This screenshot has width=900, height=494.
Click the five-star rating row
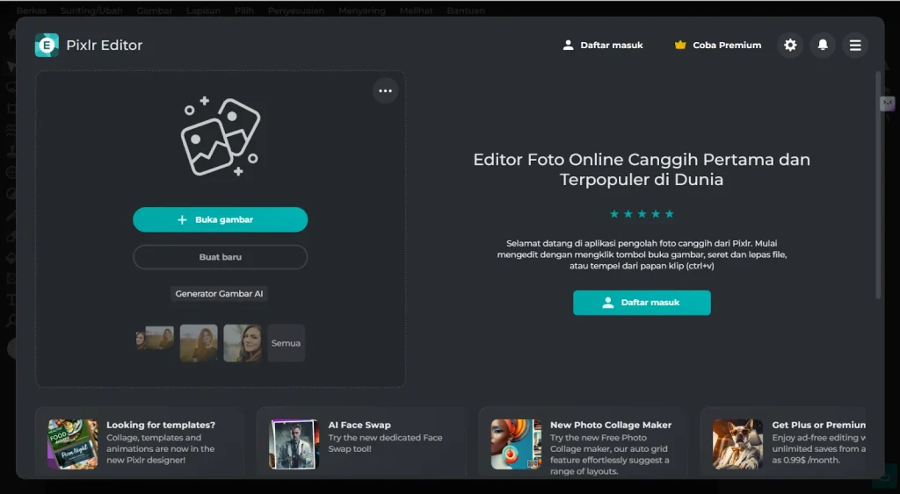642,214
